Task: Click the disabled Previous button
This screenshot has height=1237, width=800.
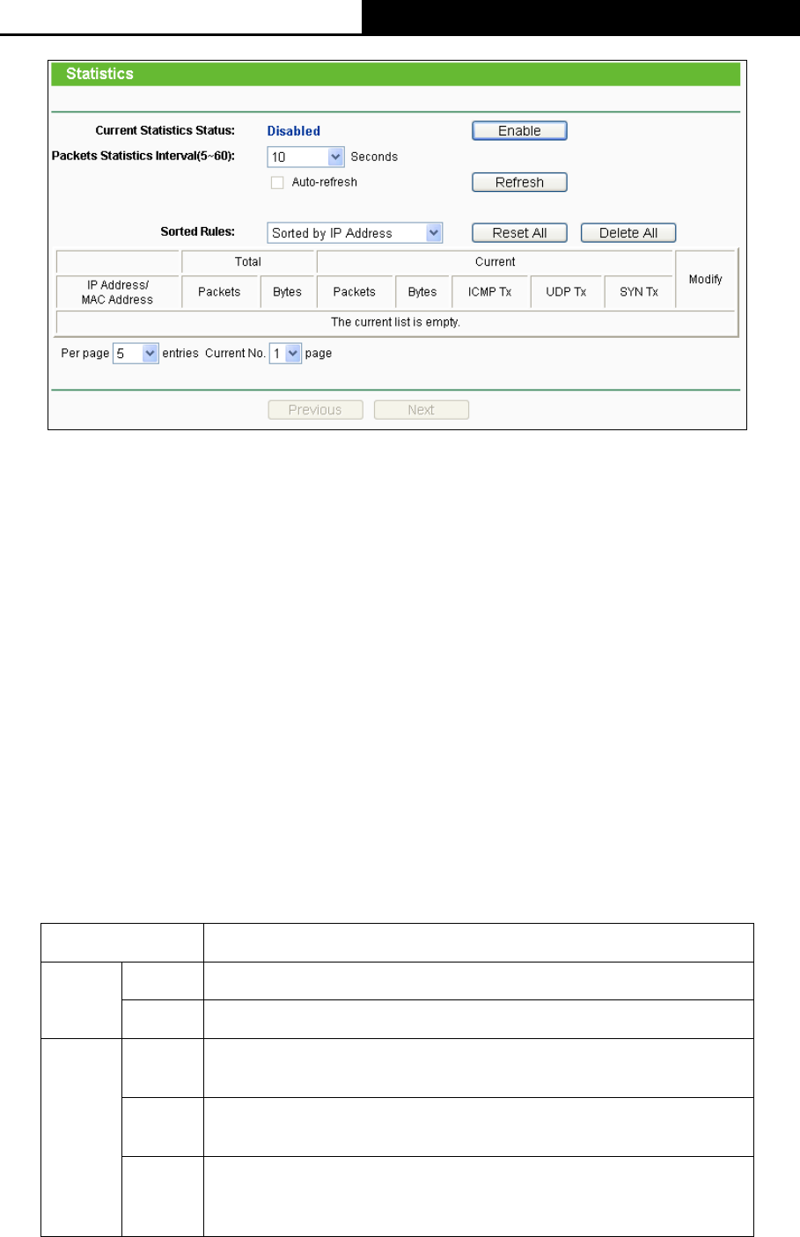Action: (x=315, y=410)
